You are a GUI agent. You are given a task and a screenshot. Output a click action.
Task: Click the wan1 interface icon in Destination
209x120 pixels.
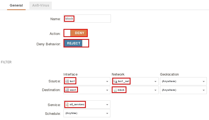pos(67,90)
